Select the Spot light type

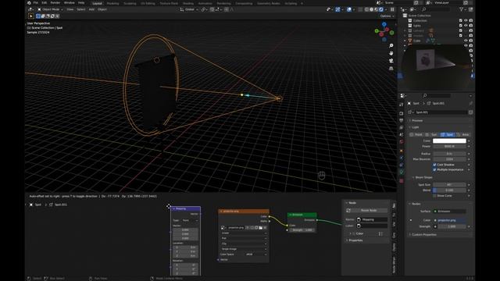pyautogui.click(x=448, y=135)
